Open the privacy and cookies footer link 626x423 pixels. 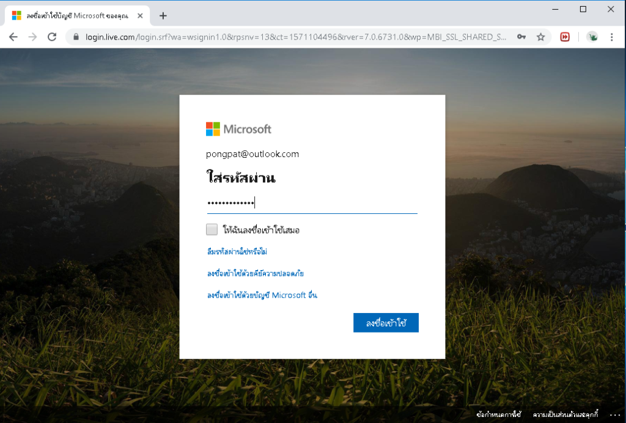tap(565, 414)
